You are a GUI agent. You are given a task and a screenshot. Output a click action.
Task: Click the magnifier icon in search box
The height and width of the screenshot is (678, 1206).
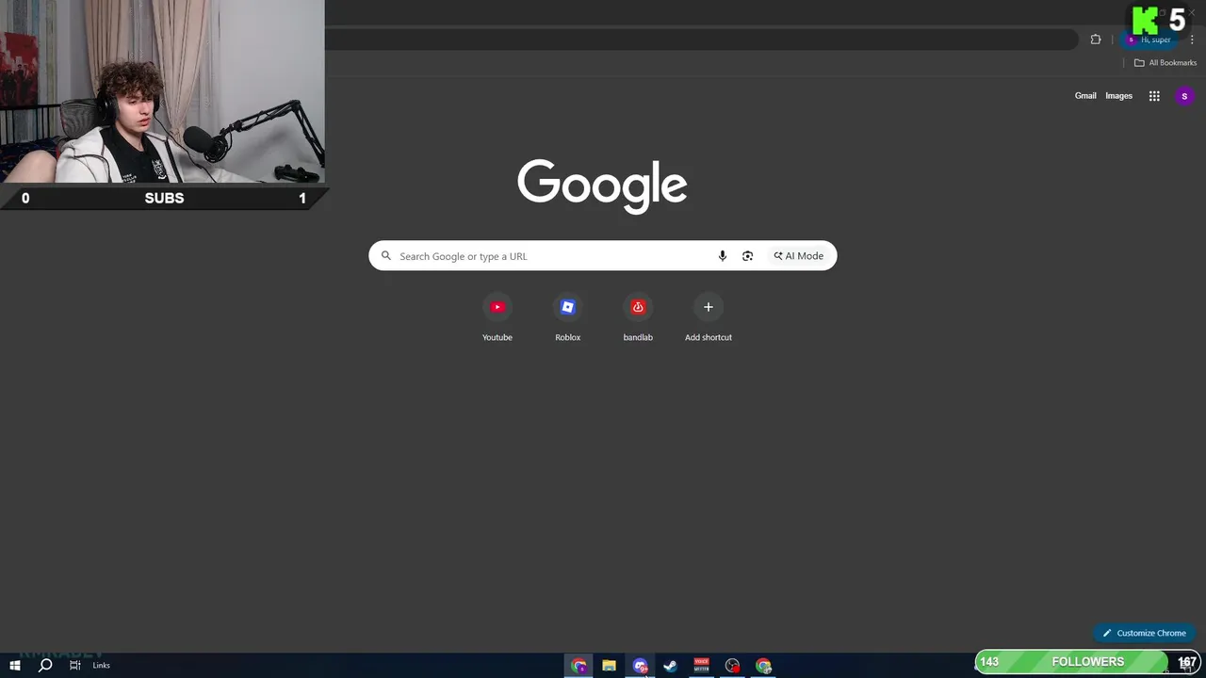coord(385,256)
